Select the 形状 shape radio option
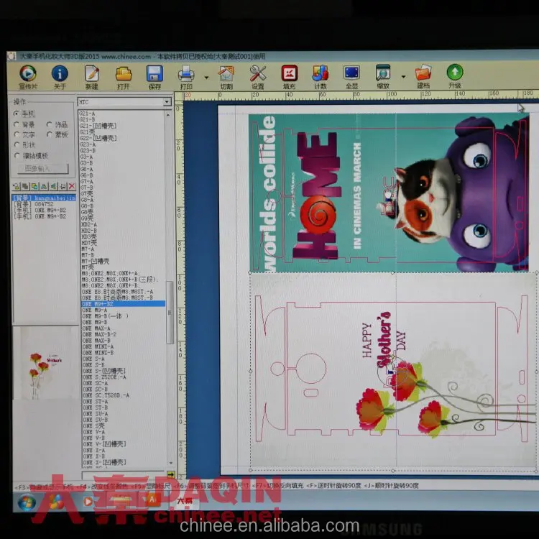The image size is (539, 539). tap(24, 144)
